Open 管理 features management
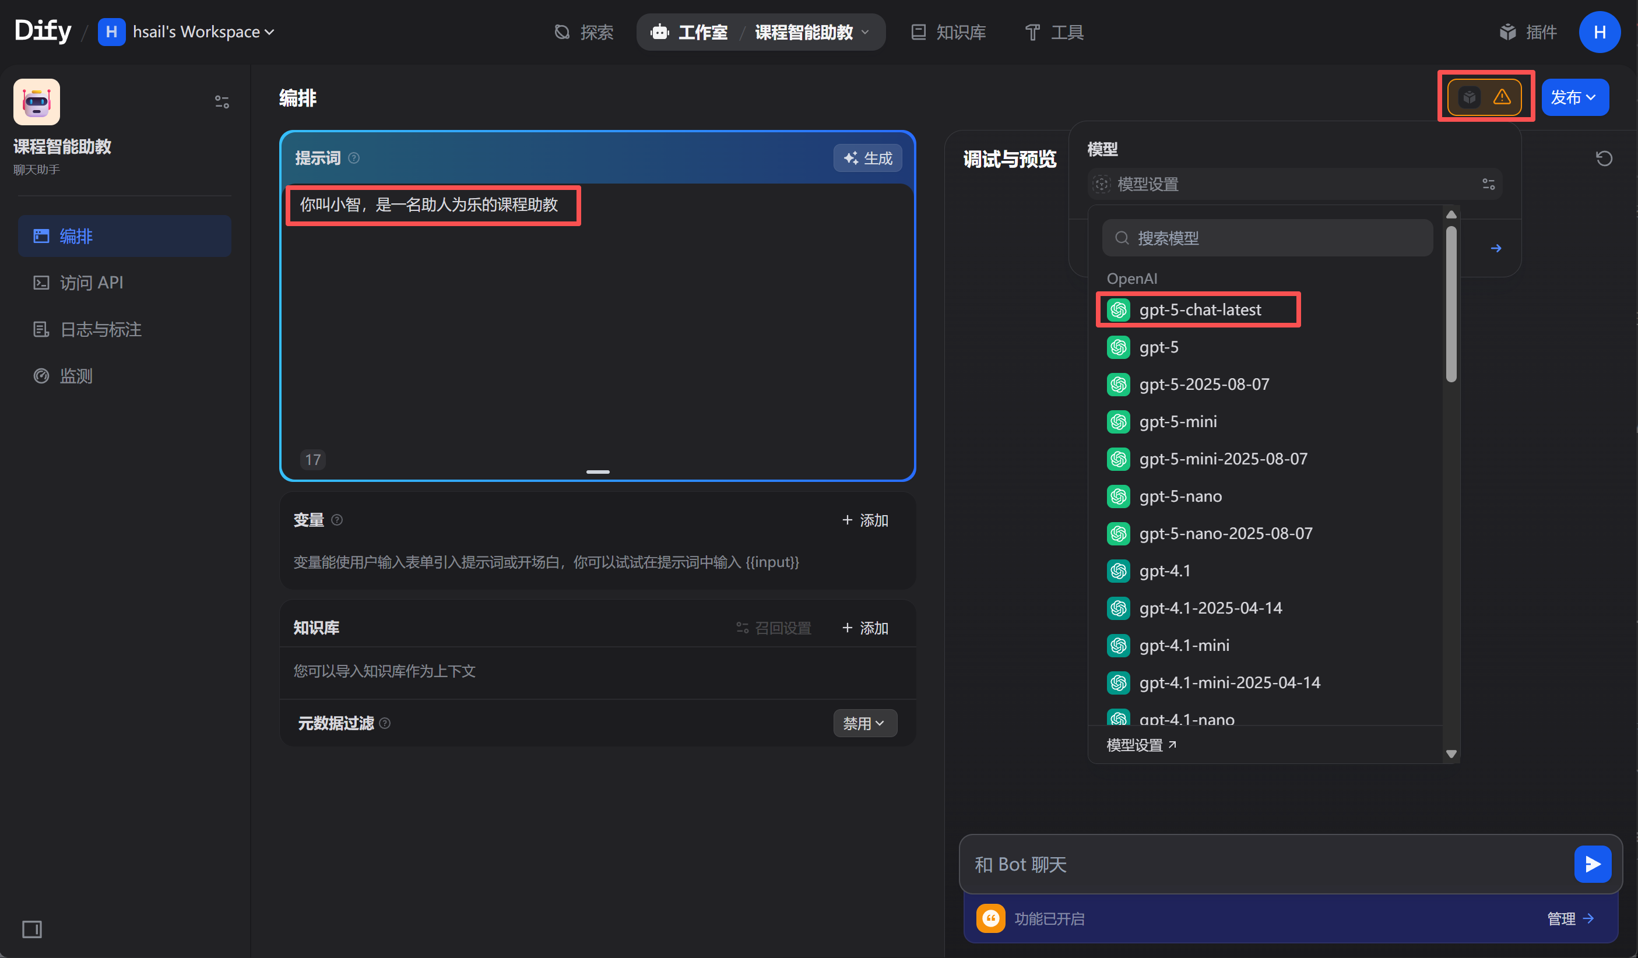The height and width of the screenshot is (958, 1638). (1570, 918)
